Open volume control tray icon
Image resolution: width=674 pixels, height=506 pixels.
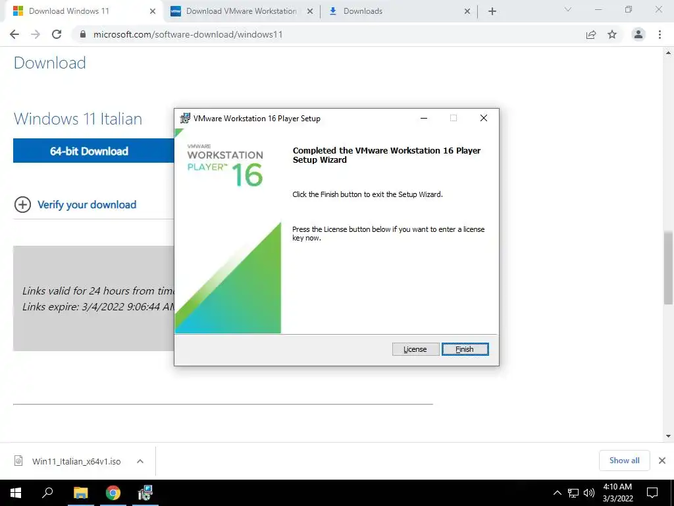tap(589, 493)
